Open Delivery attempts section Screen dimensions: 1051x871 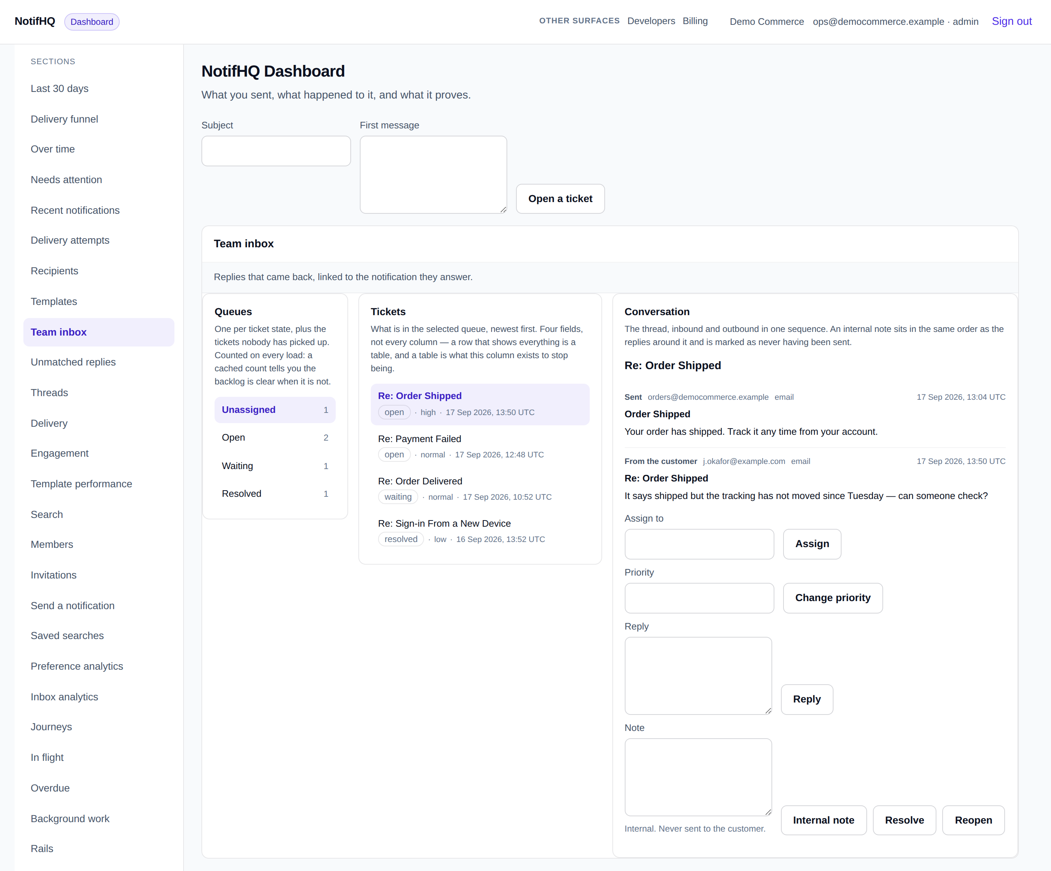pyautogui.click(x=99, y=240)
